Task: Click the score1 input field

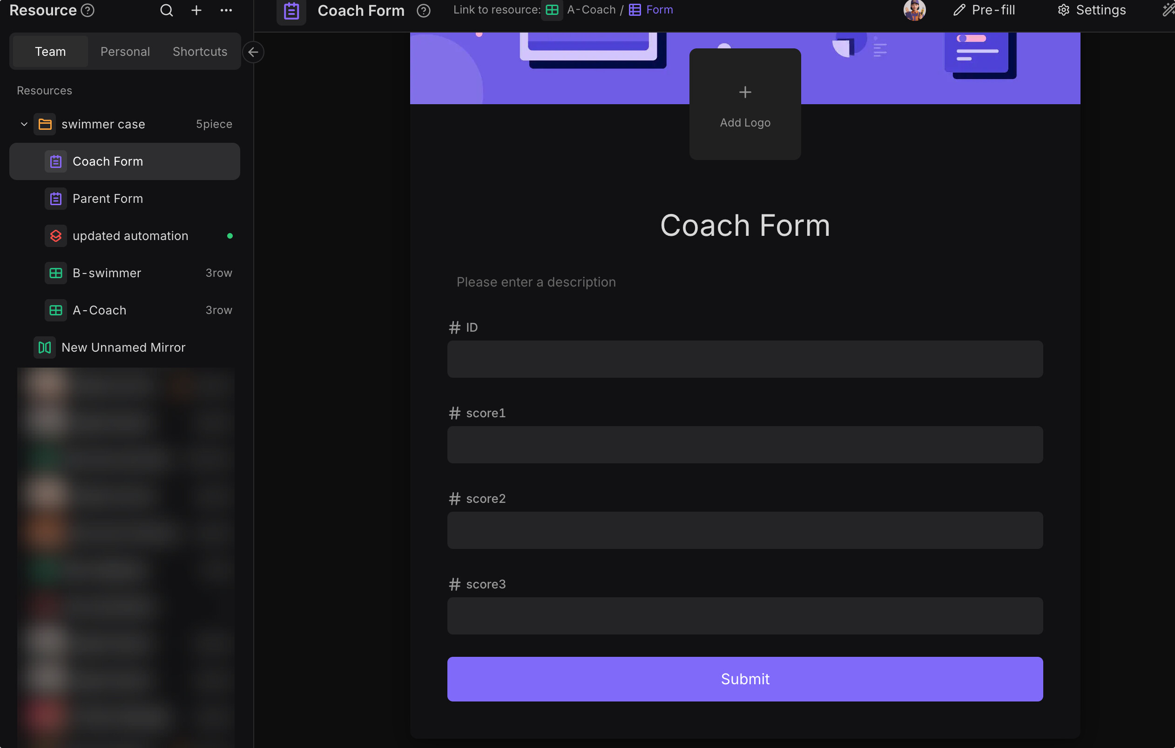Action: 745,445
